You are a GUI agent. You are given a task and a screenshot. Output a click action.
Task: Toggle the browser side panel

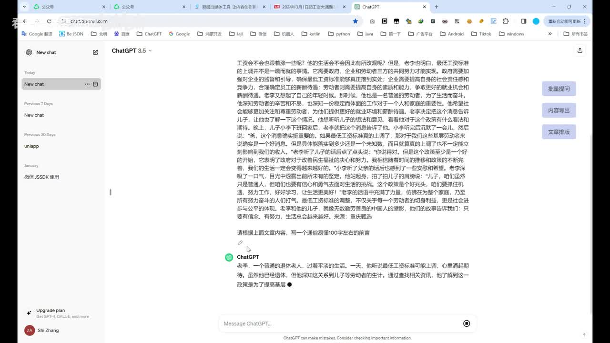point(523,21)
